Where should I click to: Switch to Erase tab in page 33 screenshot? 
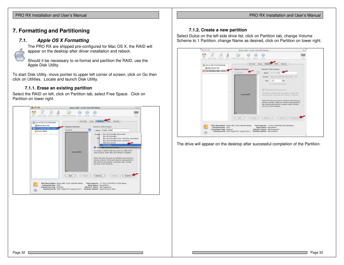tap(260, 64)
